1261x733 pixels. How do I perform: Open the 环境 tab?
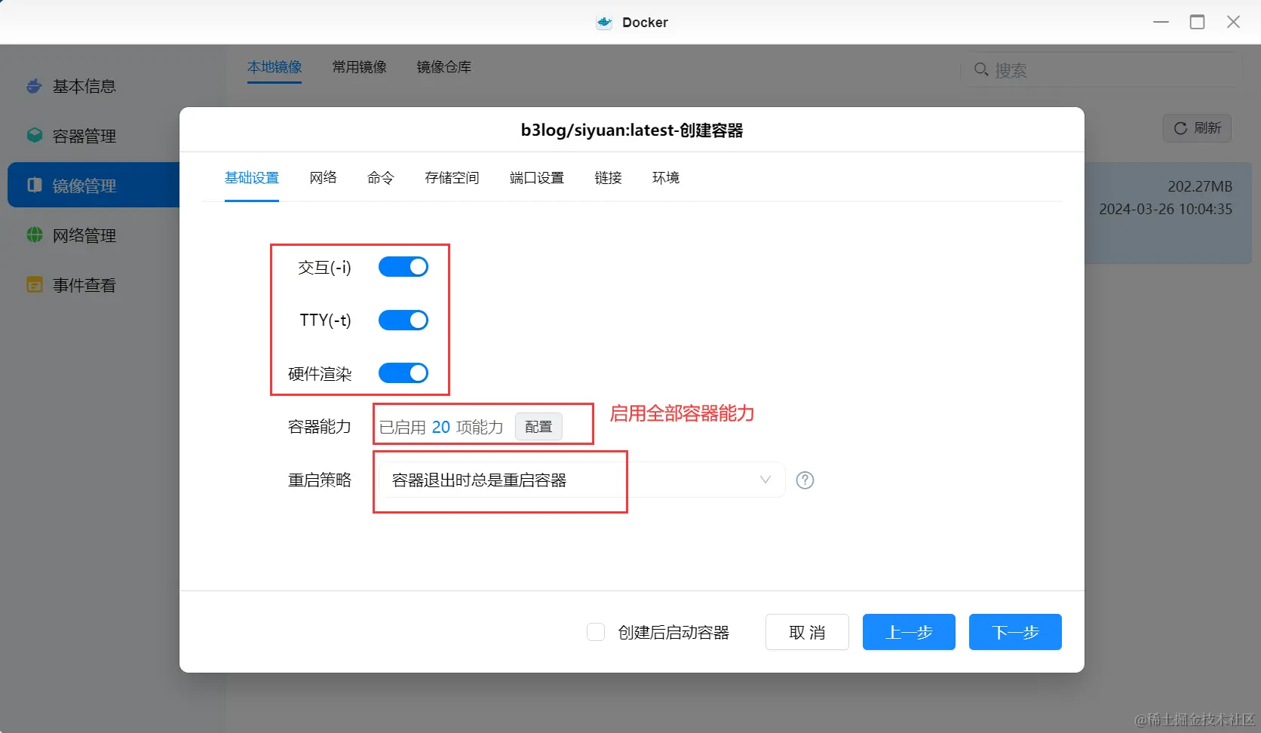[666, 178]
